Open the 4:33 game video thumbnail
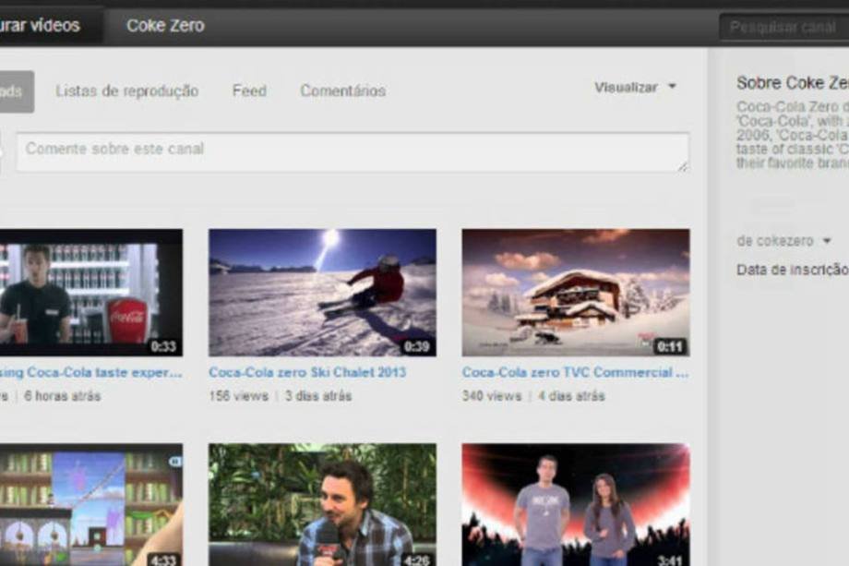The height and width of the screenshot is (566, 849). pos(90,504)
